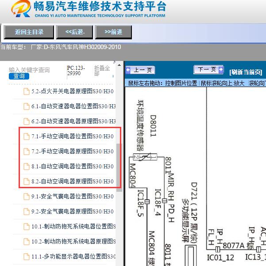Go back with the <<后退 button
266x266 pixels.
pos(75,32)
